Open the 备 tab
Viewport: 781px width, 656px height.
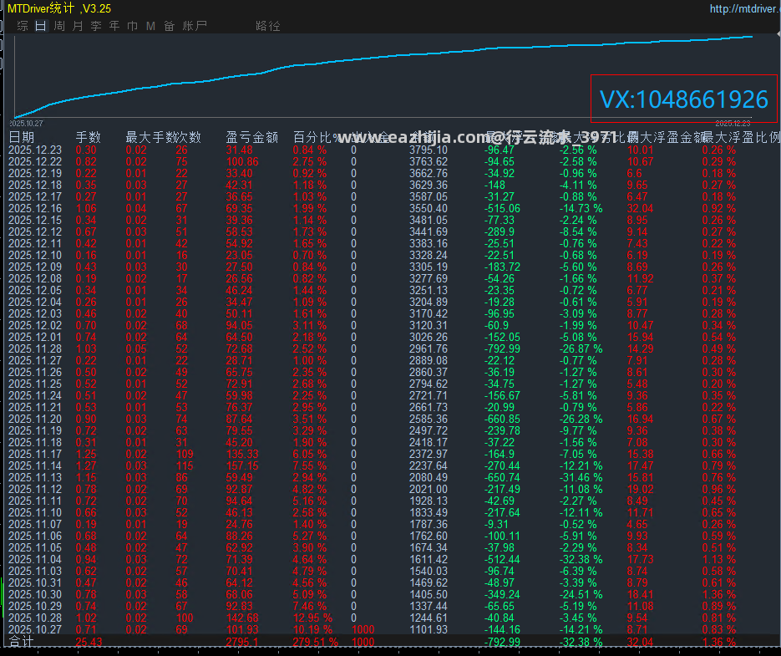click(x=170, y=26)
